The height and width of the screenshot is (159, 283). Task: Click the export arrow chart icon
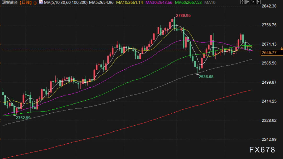pyautogui.click(x=258, y=2)
